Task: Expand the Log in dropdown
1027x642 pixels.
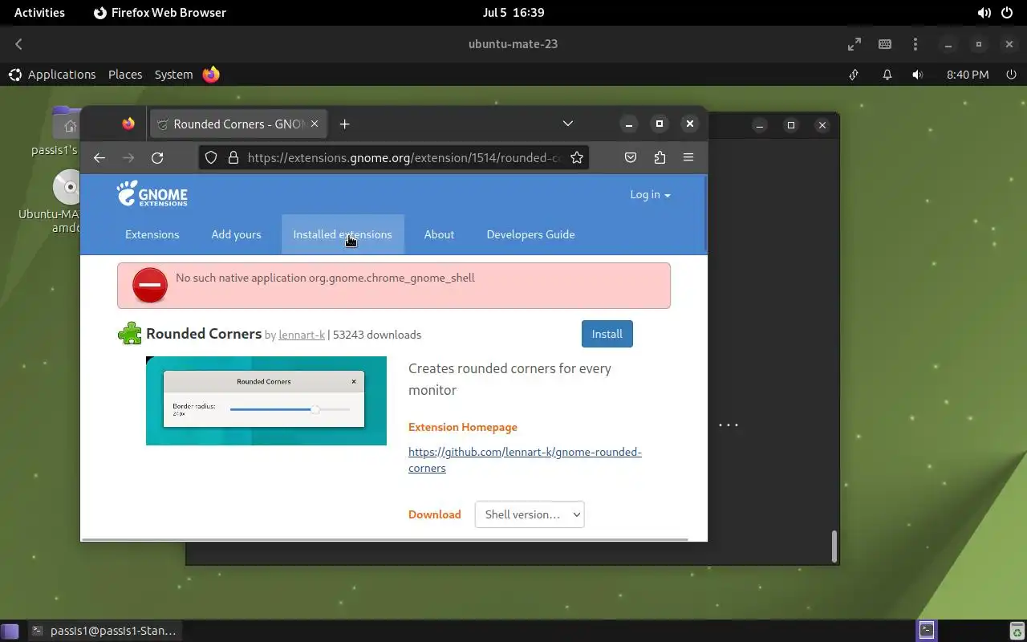Action: pos(650,194)
